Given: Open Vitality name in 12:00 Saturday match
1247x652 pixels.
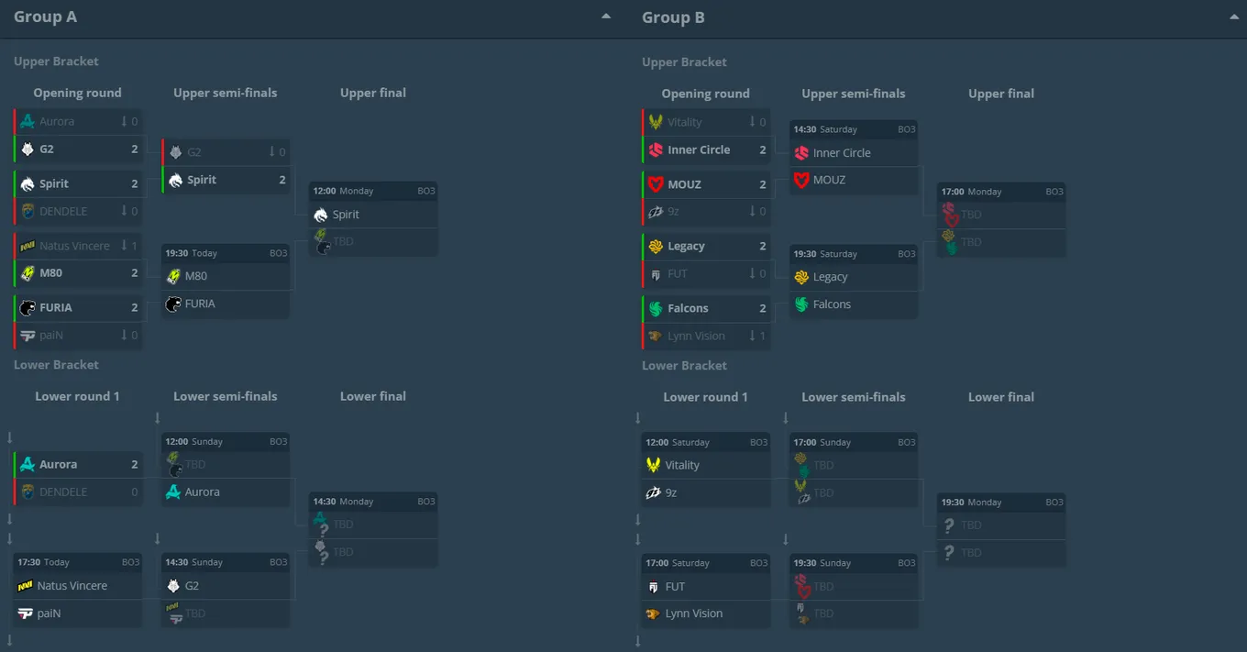Looking at the screenshot, I should coord(682,465).
